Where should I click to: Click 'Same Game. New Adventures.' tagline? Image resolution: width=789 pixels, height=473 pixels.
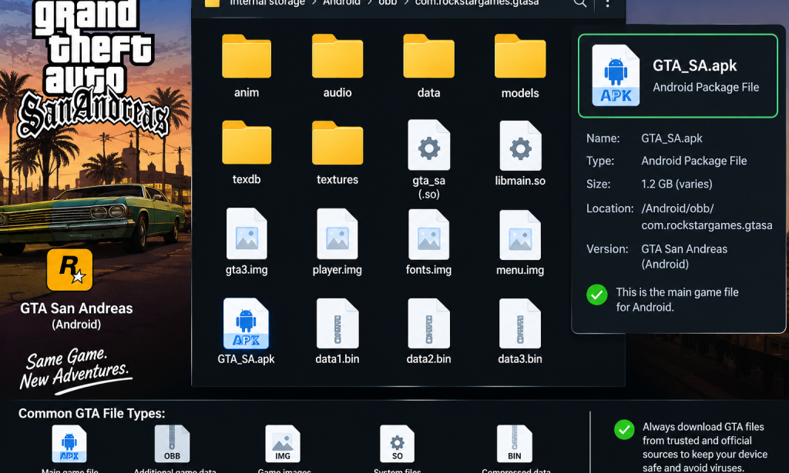[x=76, y=369]
